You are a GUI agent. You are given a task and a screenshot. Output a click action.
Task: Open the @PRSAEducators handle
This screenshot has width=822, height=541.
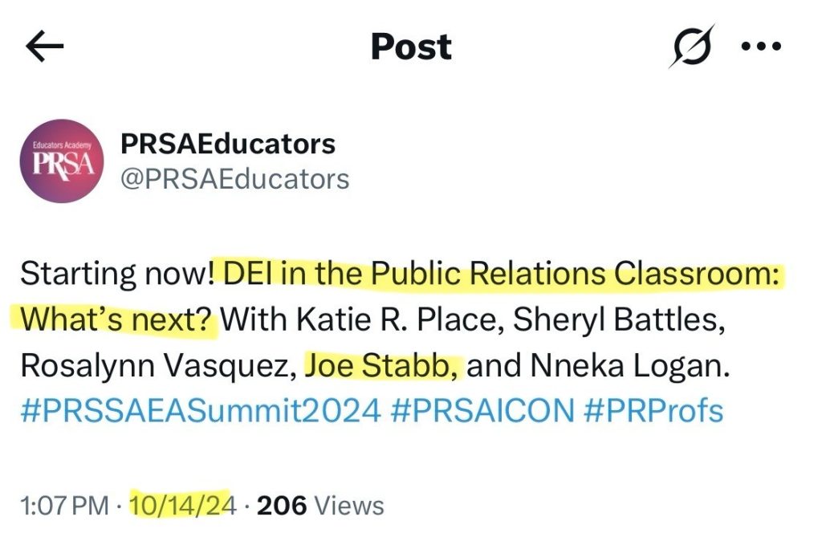pos(235,179)
